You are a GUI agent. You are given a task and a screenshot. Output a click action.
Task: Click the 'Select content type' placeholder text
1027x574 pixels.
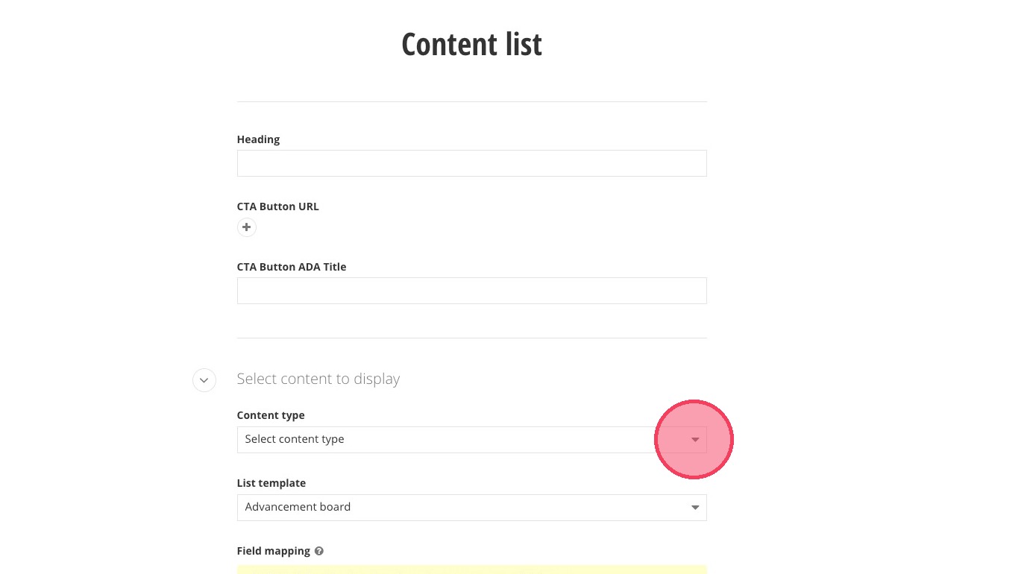coord(295,439)
